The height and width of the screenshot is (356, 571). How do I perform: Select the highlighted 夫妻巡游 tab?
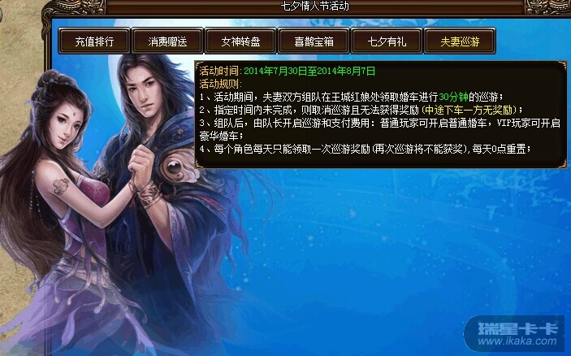pos(460,41)
